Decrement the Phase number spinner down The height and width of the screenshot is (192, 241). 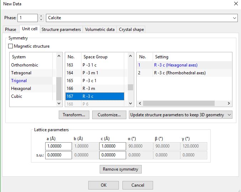(x=41, y=20)
